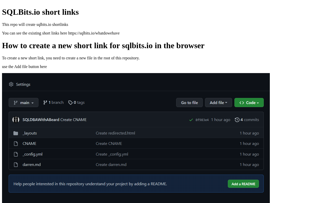Viewport: 324px width, 203px height.
Task: Click the _layouts folder icon
Action: 16,133
